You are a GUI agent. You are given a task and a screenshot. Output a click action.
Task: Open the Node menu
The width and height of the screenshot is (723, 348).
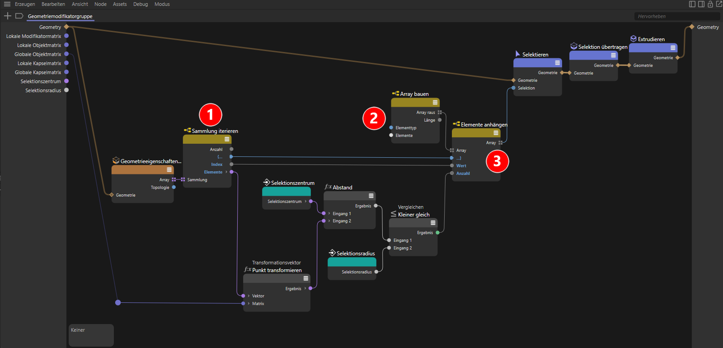tap(100, 4)
